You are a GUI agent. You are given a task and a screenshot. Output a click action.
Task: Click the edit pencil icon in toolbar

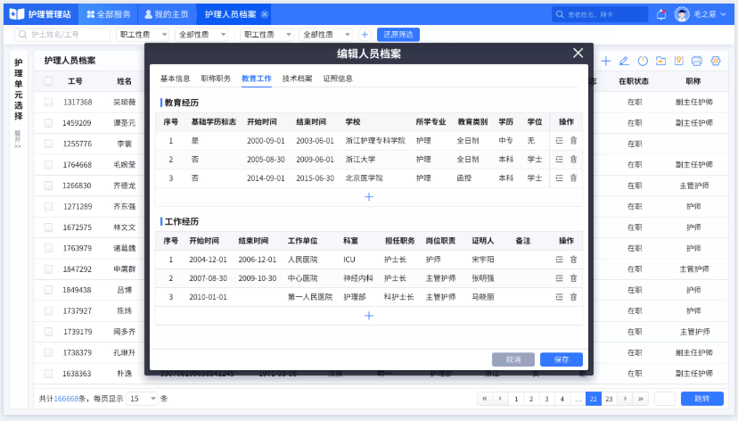click(x=624, y=61)
